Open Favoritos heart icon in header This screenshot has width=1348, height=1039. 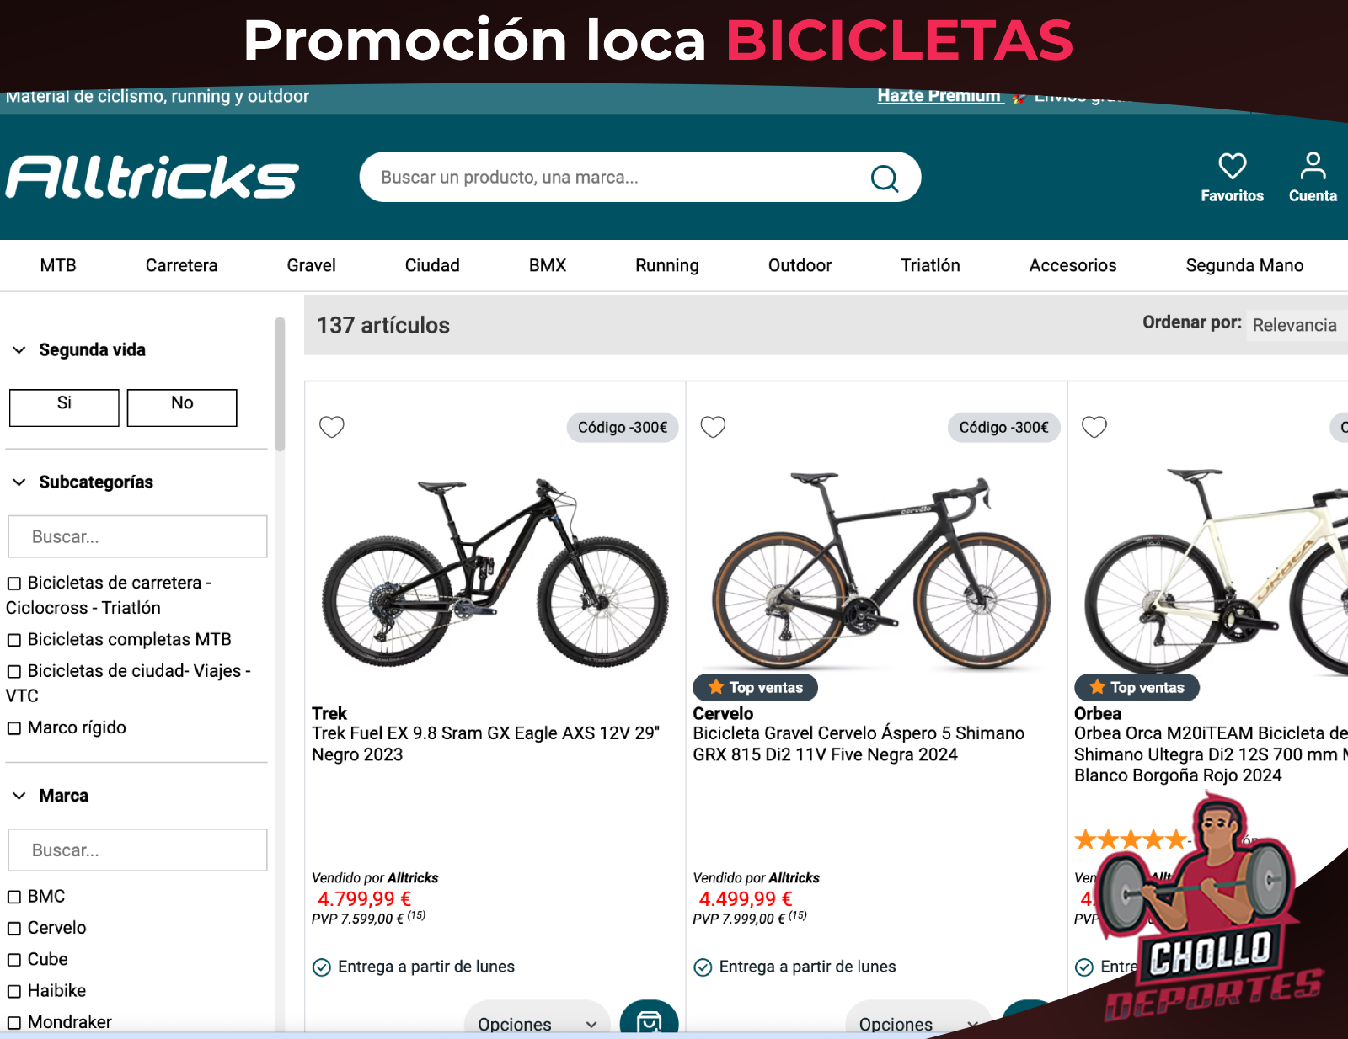[1232, 166]
